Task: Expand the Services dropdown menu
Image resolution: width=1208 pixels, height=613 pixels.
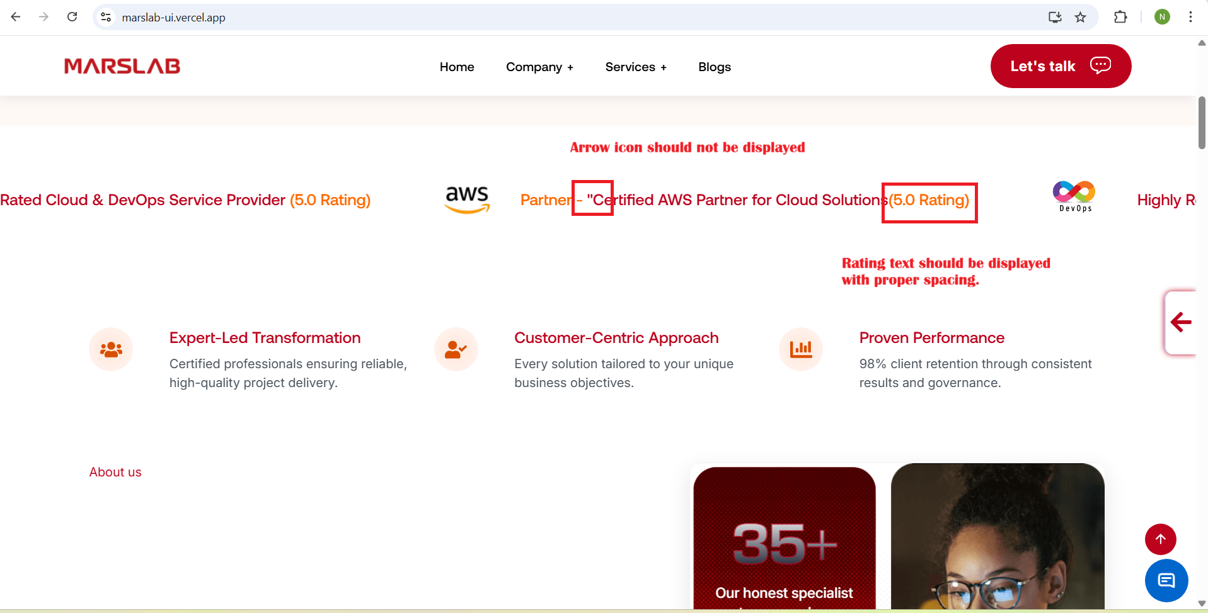Action: point(635,67)
